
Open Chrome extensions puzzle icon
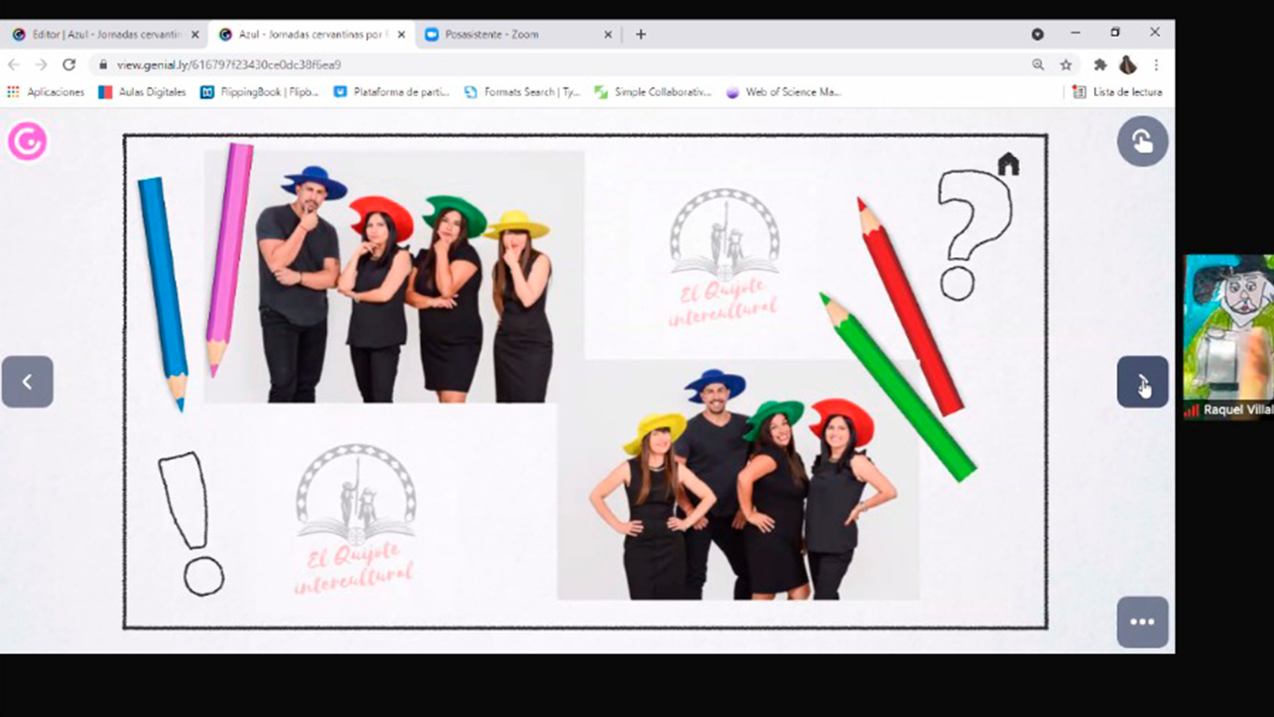[1100, 64]
